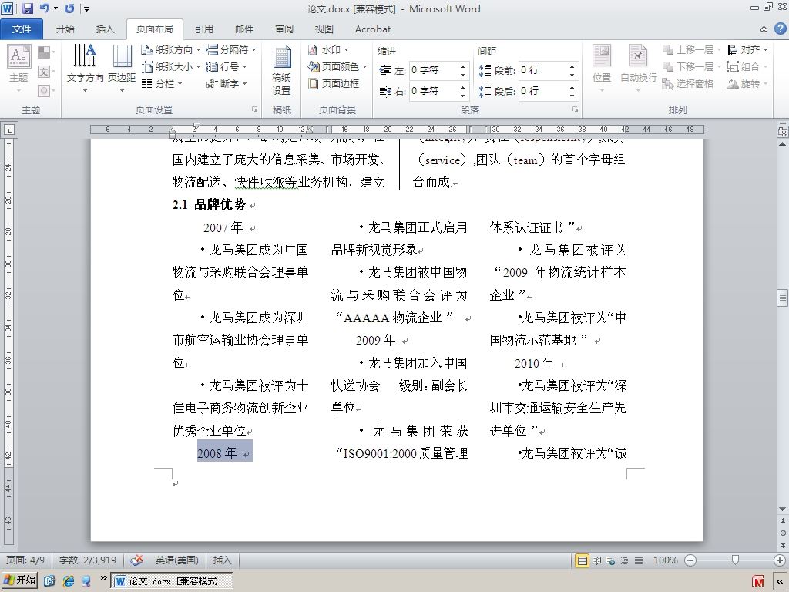Open the 页面颜色 page color menu
The image size is (789, 592).
337,66
